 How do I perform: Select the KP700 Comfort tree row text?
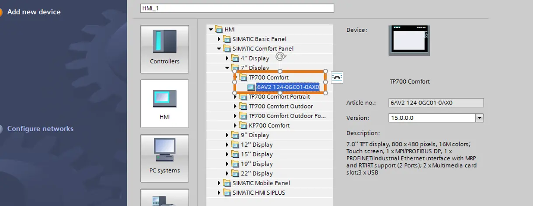coord(269,125)
